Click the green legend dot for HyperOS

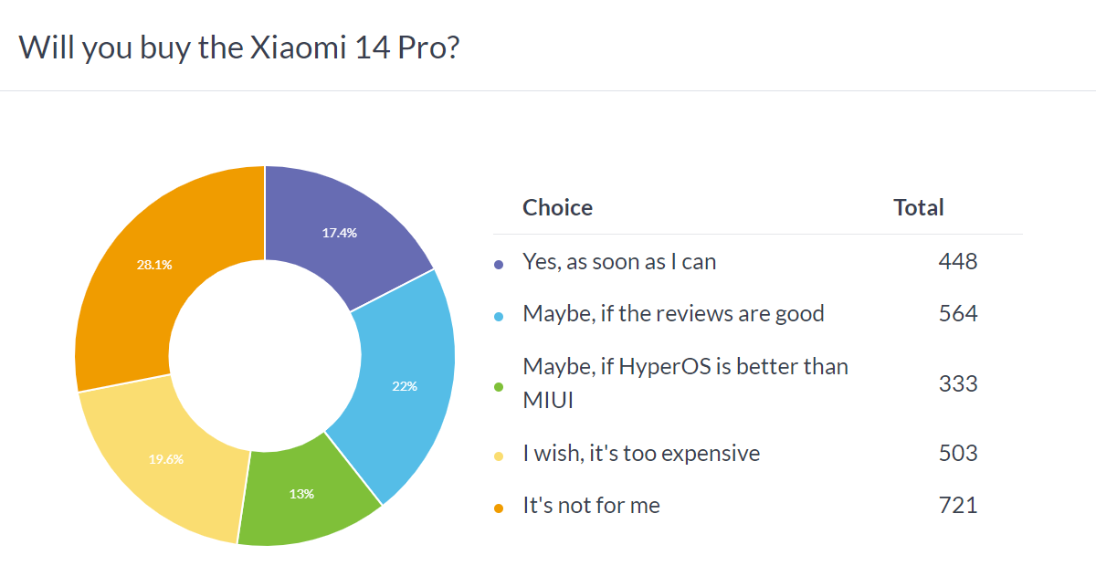499,386
